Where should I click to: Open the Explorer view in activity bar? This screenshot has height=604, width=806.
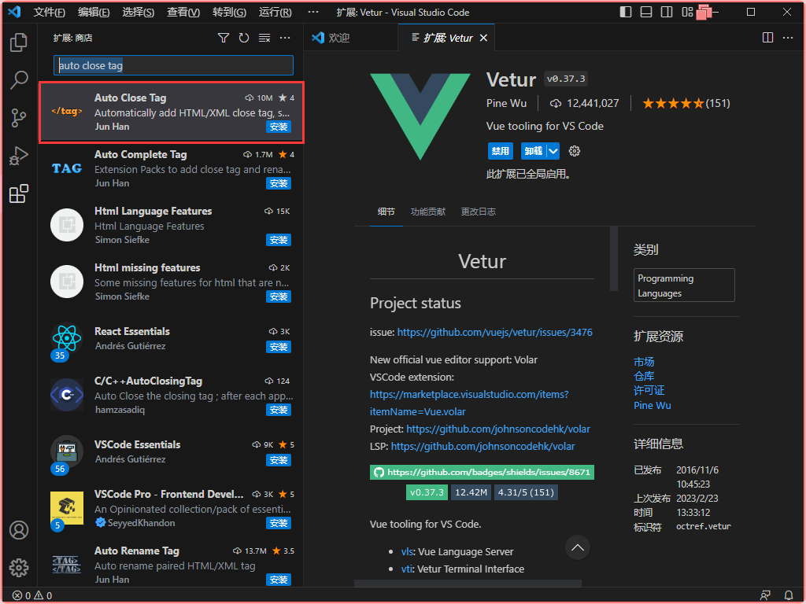tap(19, 42)
